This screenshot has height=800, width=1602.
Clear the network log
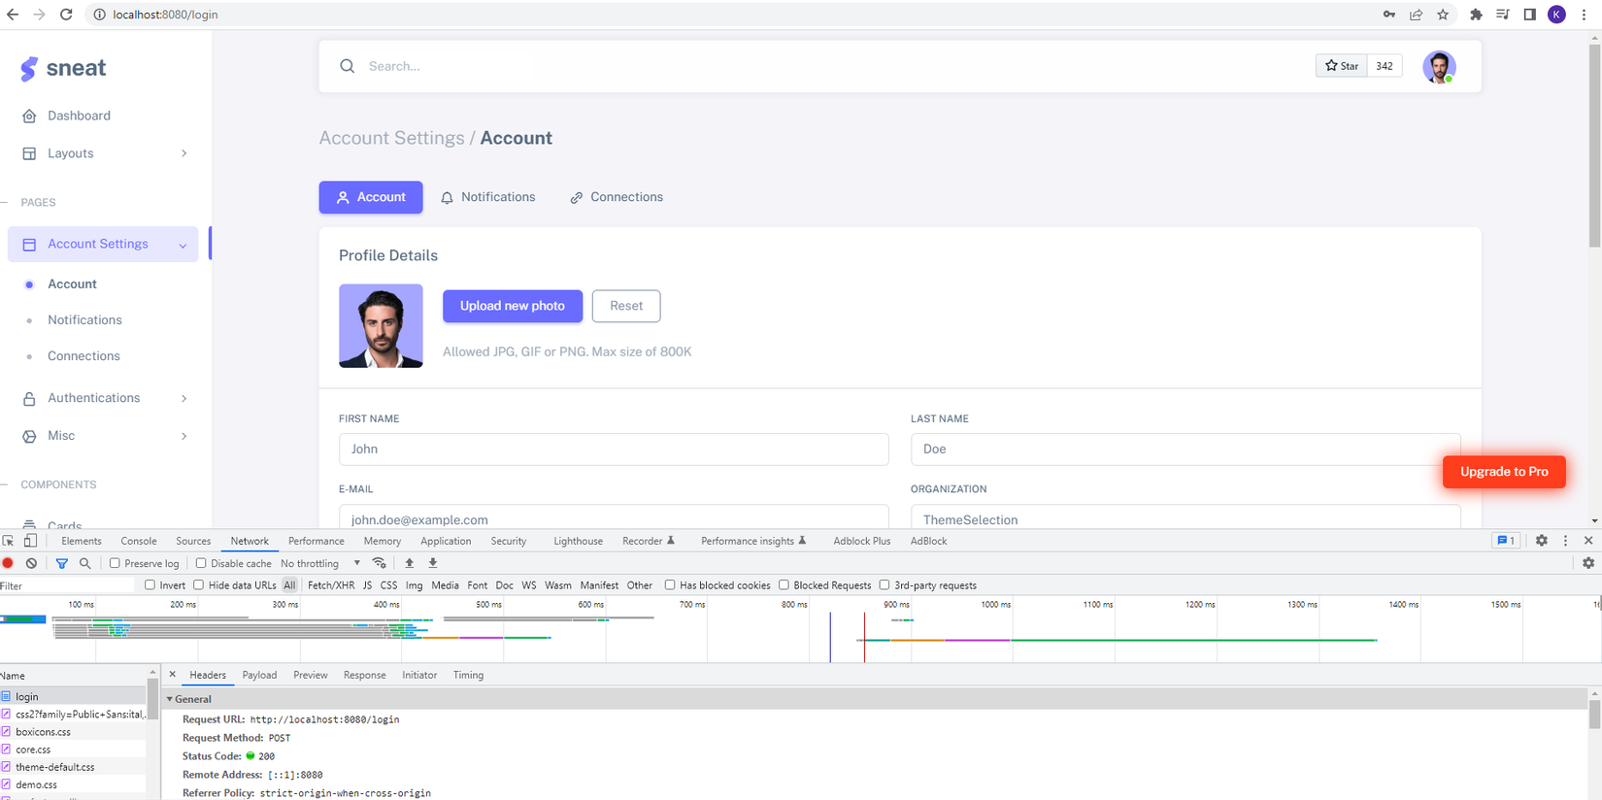point(32,563)
